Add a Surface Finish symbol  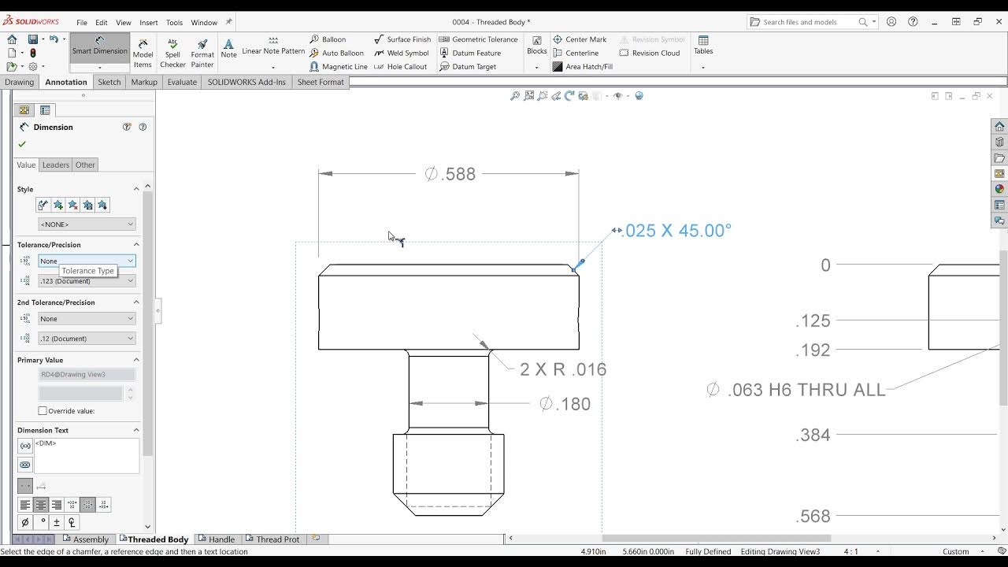(402, 39)
